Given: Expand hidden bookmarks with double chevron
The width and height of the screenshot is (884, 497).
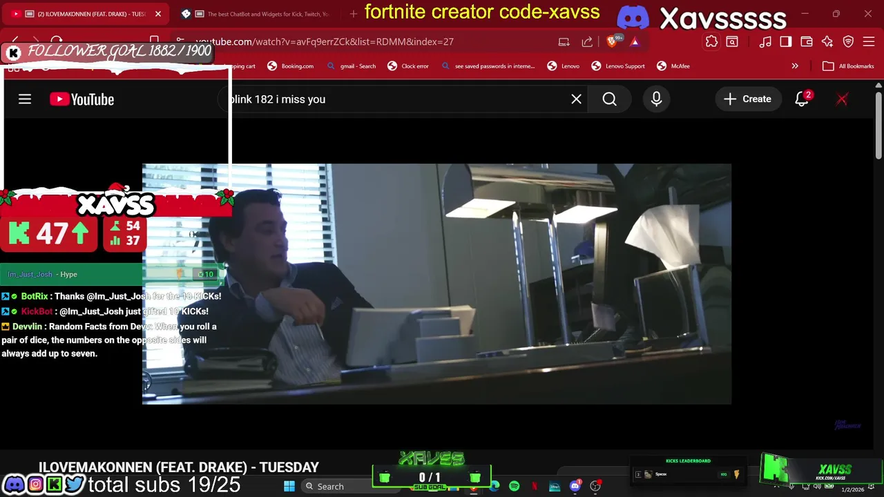Looking at the screenshot, I should pos(795,66).
